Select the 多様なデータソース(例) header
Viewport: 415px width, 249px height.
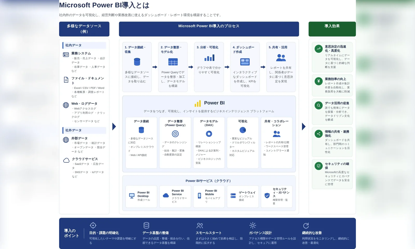[x=84, y=29]
